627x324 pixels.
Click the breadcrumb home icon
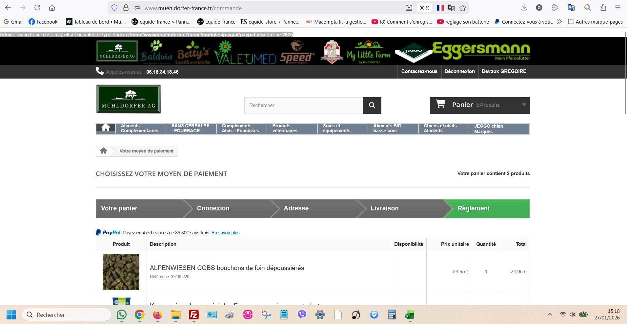click(104, 151)
